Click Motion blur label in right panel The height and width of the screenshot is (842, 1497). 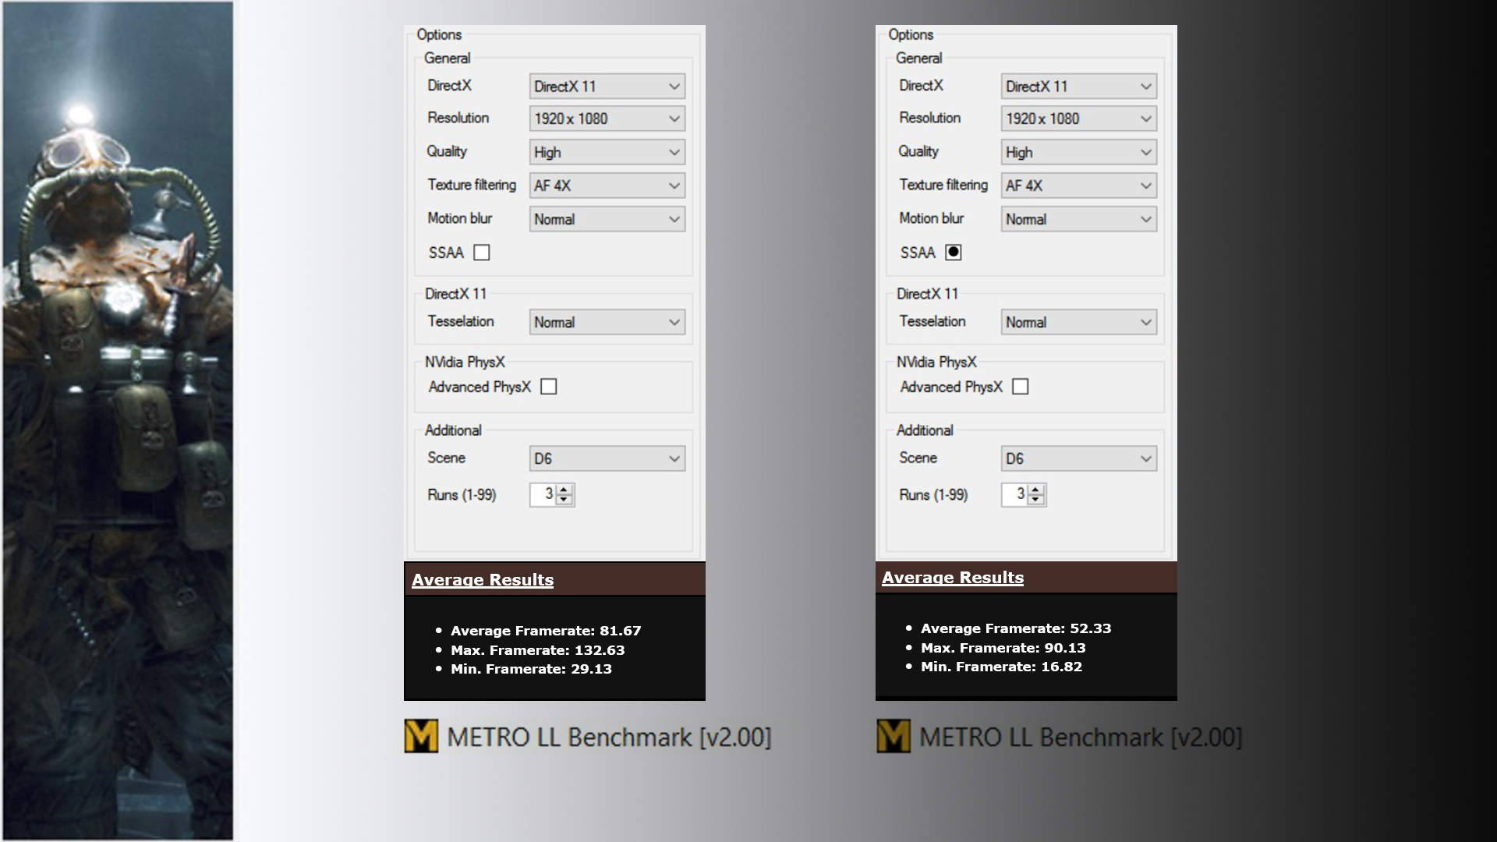(x=932, y=218)
